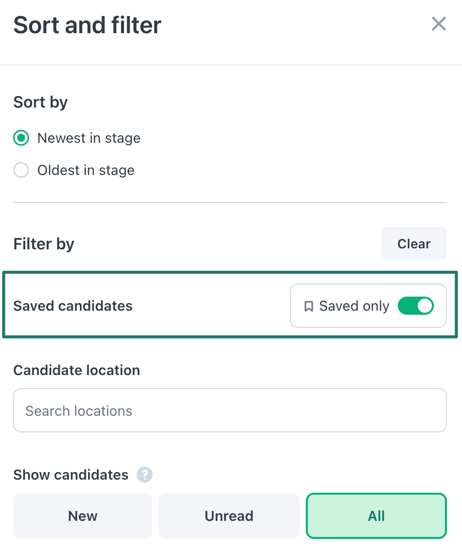The height and width of the screenshot is (548, 462).
Task: Click the Sort and filter heading
Action: 87,25
